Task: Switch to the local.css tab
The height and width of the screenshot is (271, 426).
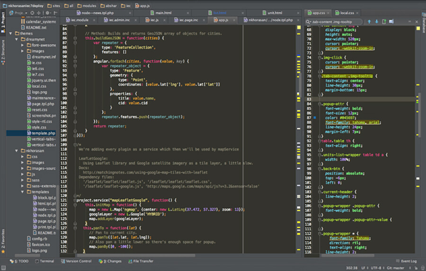Action: [347, 13]
